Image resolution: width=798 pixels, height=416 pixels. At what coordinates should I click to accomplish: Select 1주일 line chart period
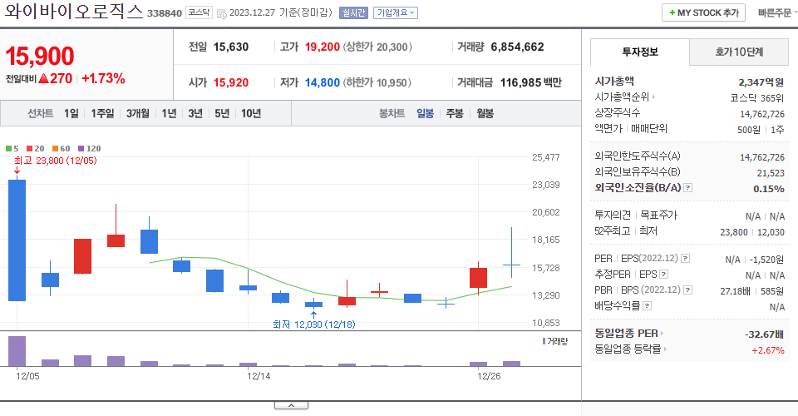102,113
